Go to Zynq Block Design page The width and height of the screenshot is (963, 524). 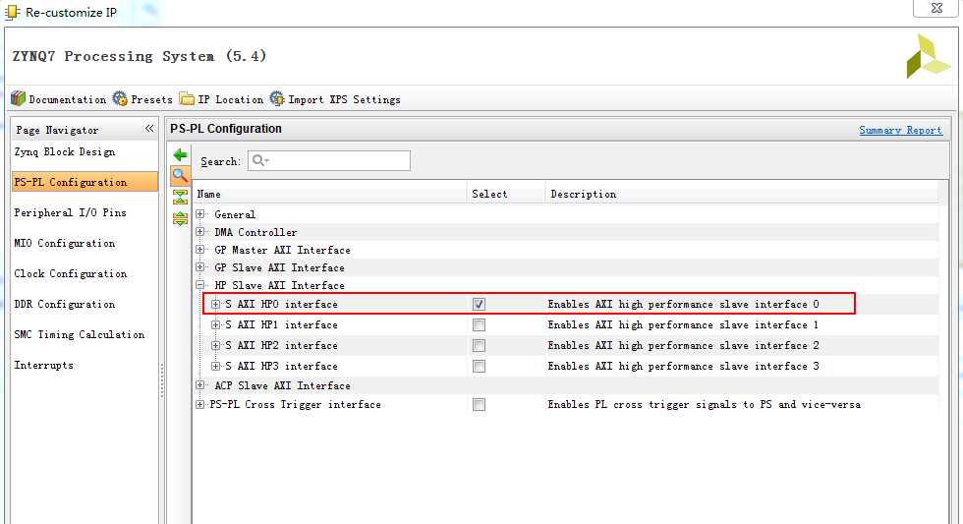[x=65, y=151]
